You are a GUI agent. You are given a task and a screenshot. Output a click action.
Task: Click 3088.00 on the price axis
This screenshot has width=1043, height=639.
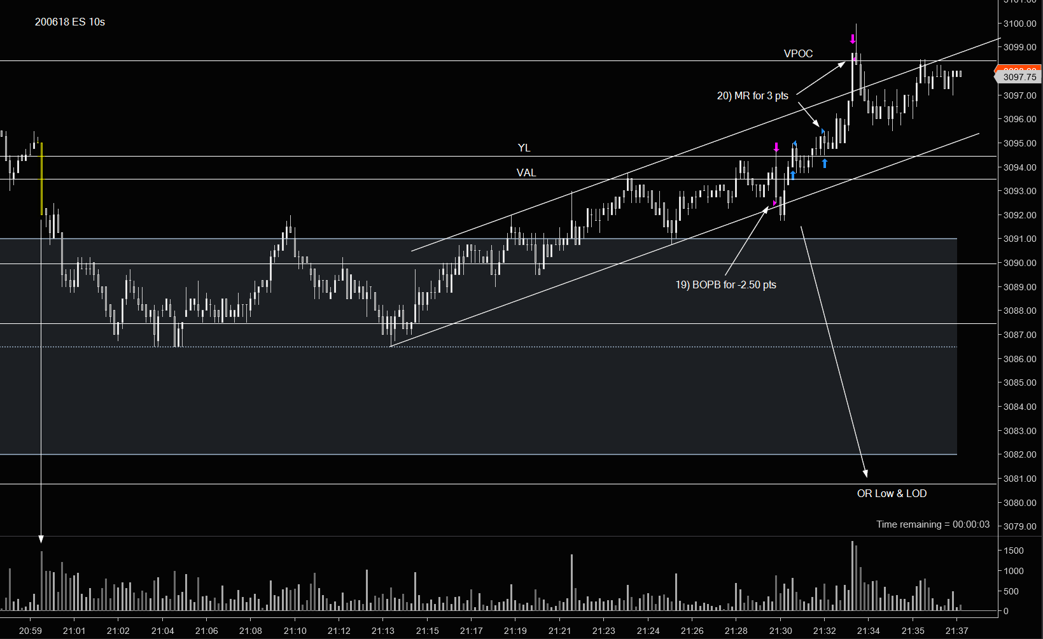(1020, 311)
